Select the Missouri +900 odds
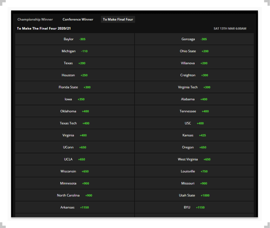This screenshot has height=228, width=270. 194,183
